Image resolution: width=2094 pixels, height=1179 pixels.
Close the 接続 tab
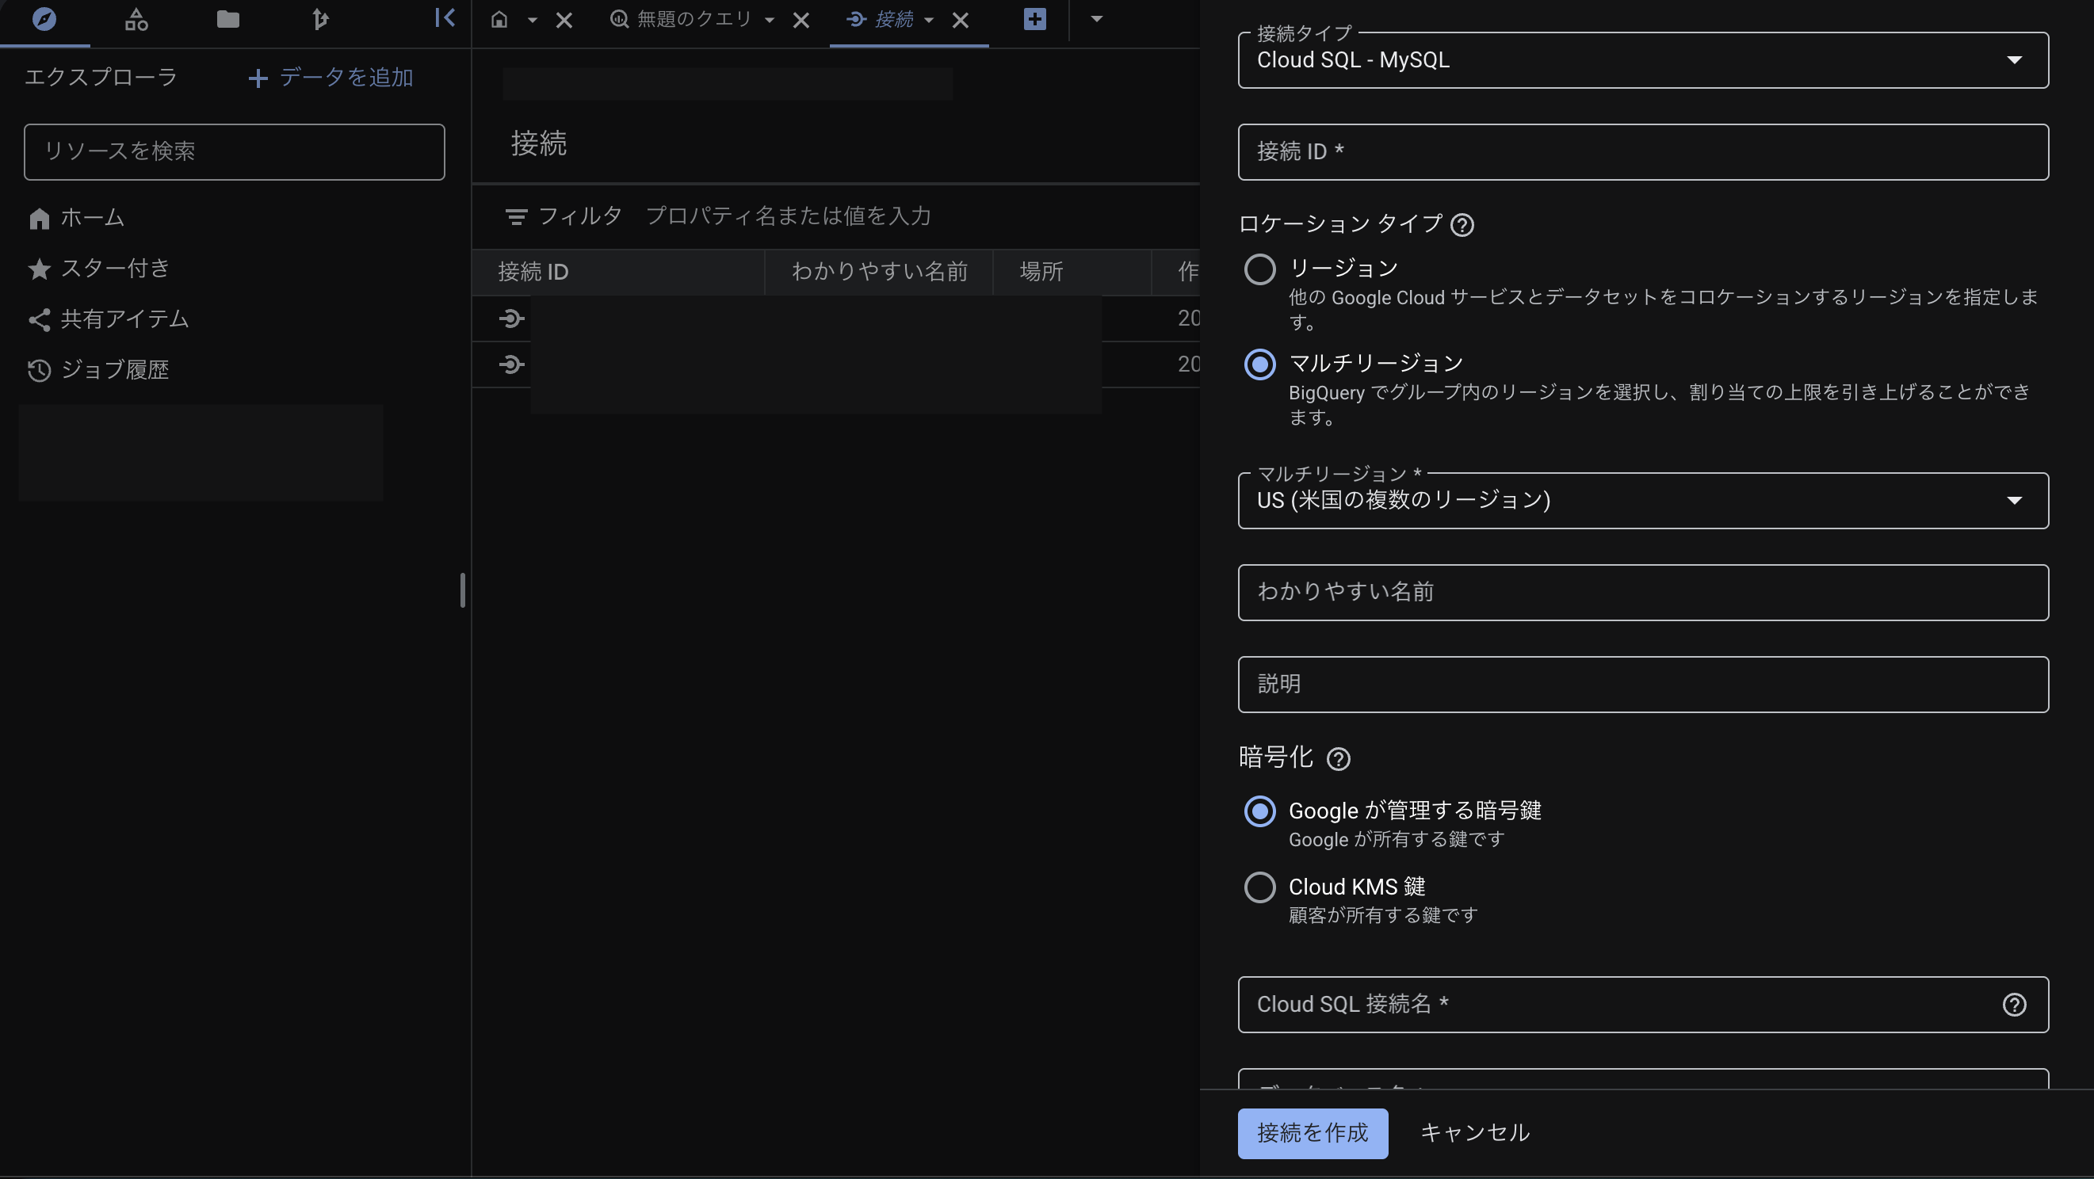tap(960, 21)
